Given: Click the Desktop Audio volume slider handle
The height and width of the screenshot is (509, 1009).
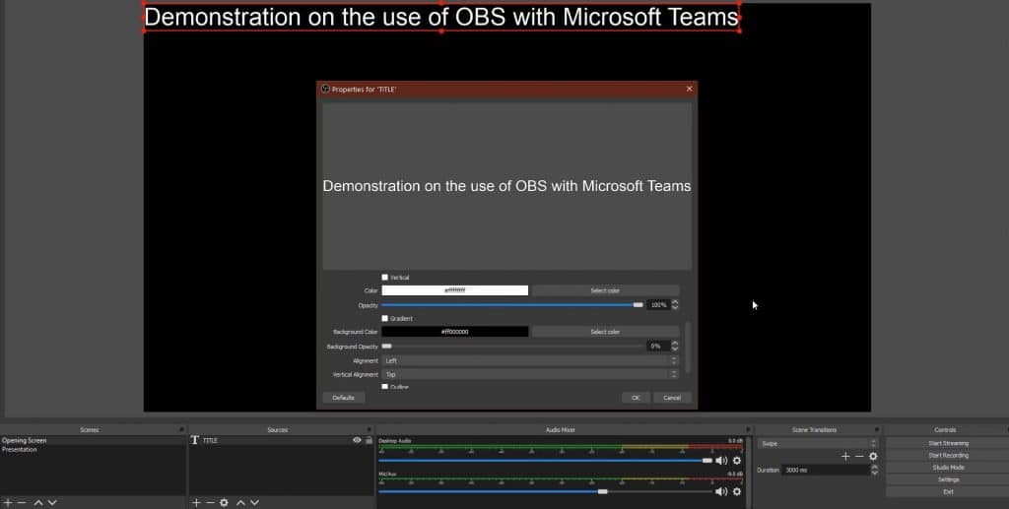Looking at the screenshot, I should [707, 460].
